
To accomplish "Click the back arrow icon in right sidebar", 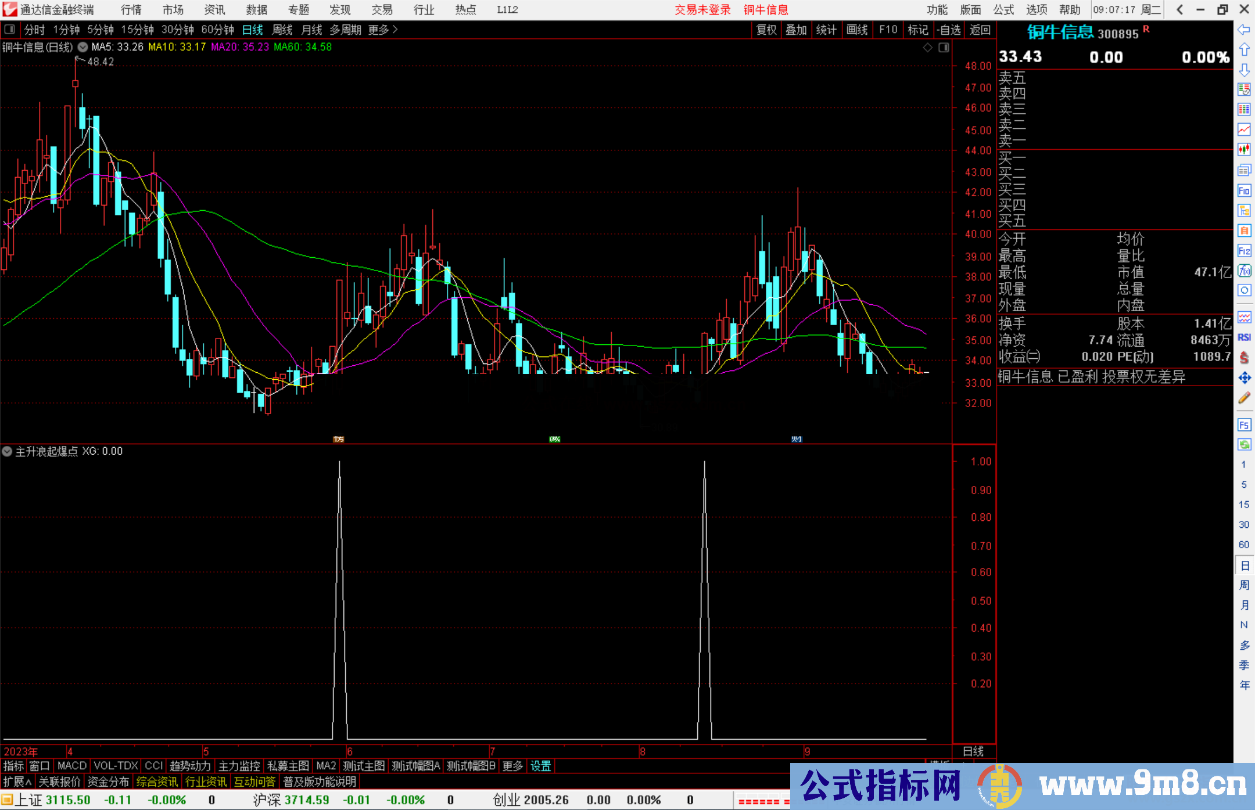I will tap(1243, 30).
